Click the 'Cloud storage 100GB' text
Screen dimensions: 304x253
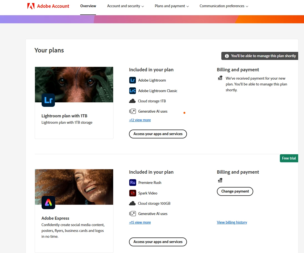(154, 203)
